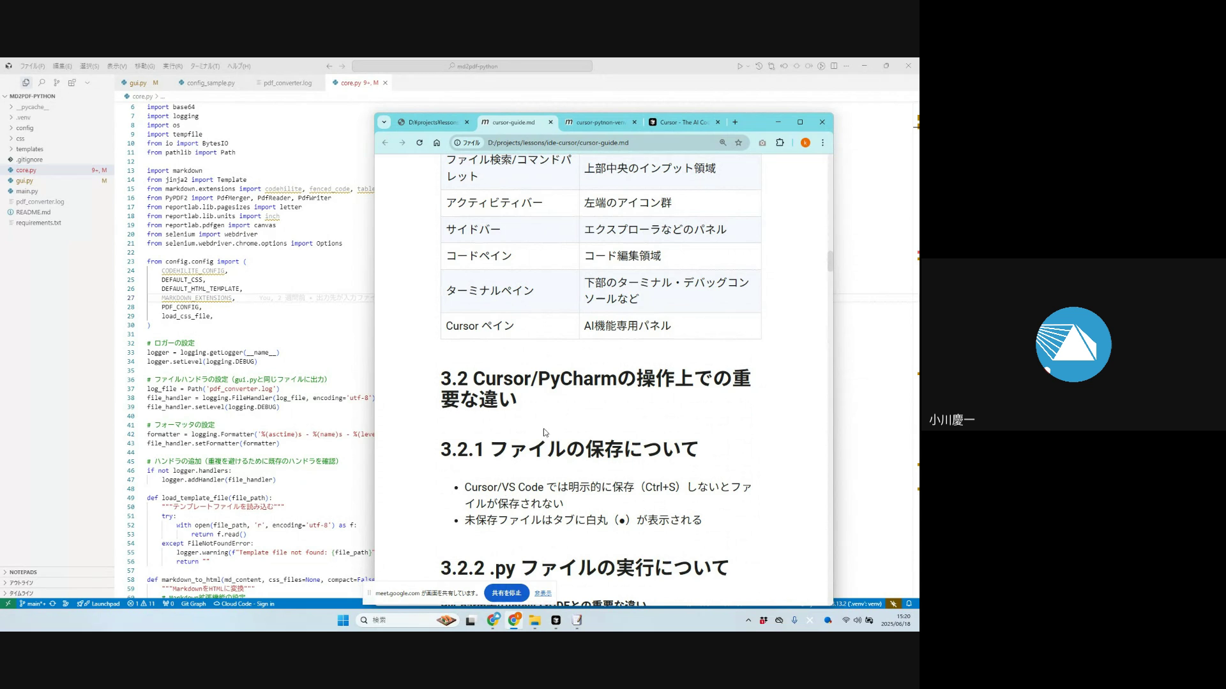This screenshot has width=1226, height=689.
Task: Open the Source Control view icon
Action: click(57, 82)
